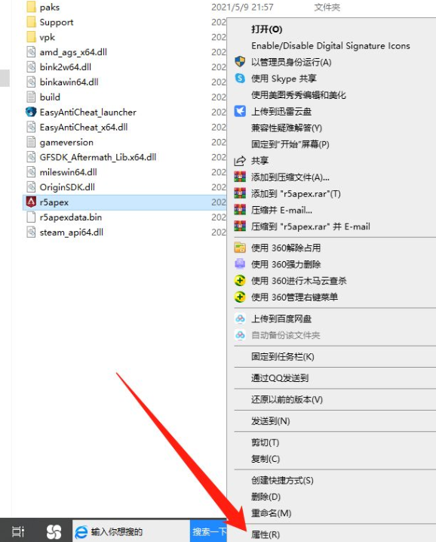The width and height of the screenshot is (436, 542).
Task: Expand the 发送到(N) submenu
Action: tap(271, 421)
